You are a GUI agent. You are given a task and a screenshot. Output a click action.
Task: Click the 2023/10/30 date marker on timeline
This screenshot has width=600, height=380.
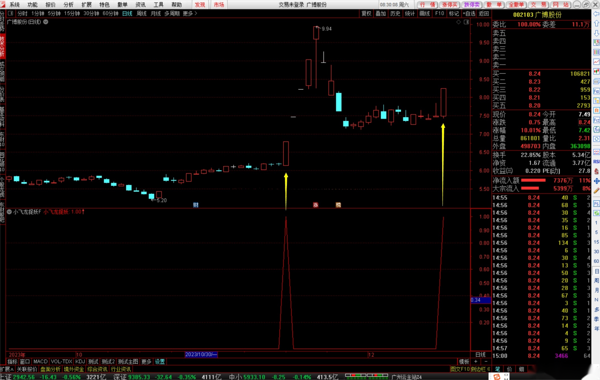point(201,355)
